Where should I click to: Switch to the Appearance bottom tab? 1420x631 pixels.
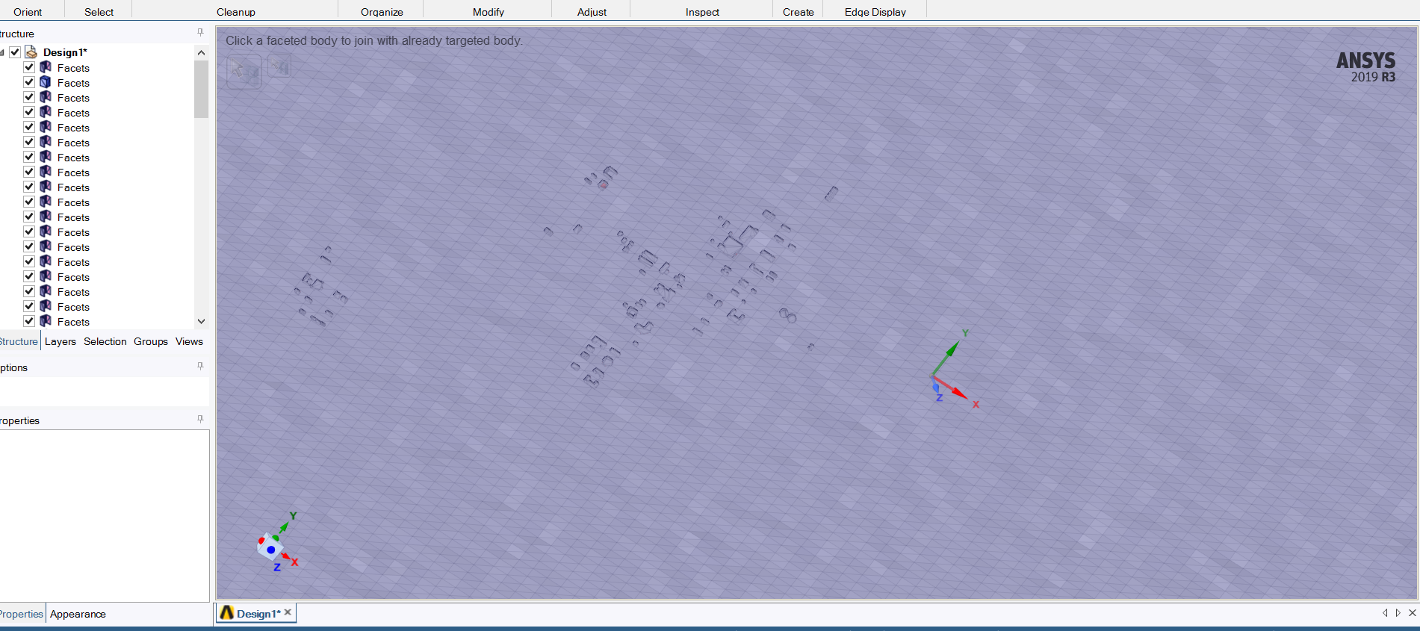78,614
